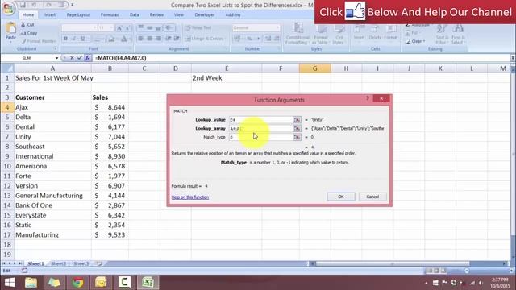The image size is (516, 290).
Task: Open the Windows Start button
Action: pyautogui.click(x=10, y=283)
